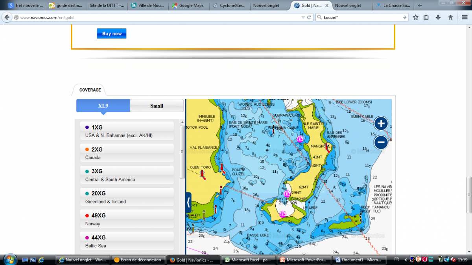
Task: Switch to the Site de la DITTT tab
Action: [x=106, y=5]
